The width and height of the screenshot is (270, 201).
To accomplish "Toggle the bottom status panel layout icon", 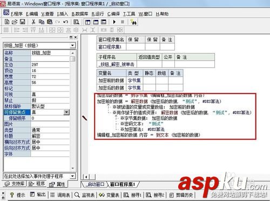I will tap(96, 22).
